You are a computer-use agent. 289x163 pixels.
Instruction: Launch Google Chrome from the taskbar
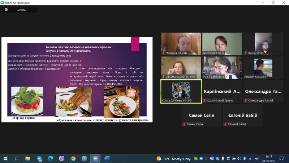click(x=73, y=159)
